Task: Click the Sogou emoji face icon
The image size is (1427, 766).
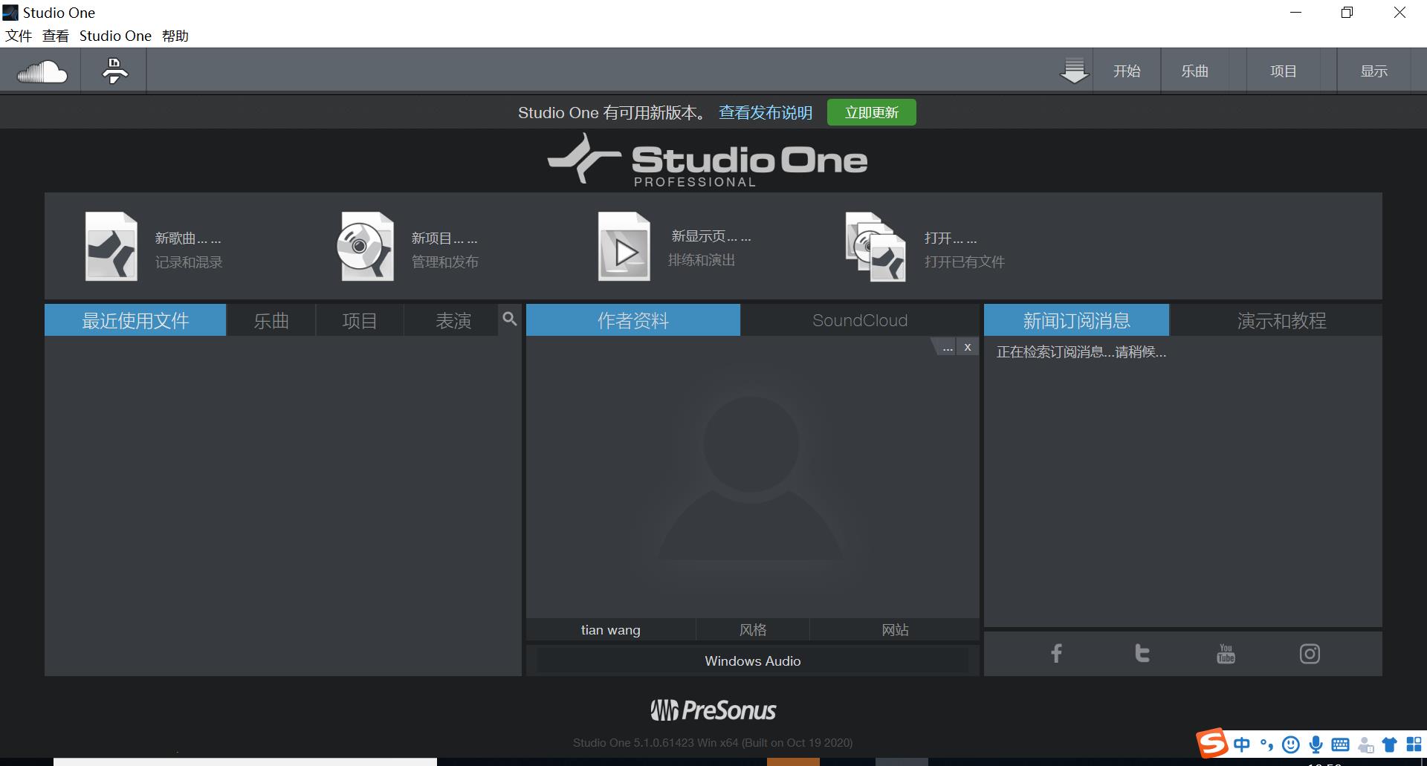Action: [1292, 744]
